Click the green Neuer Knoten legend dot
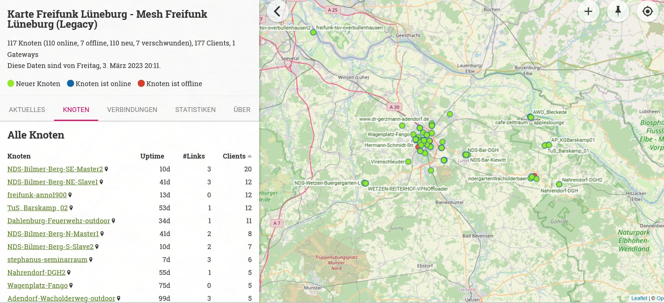The width and height of the screenshot is (664, 303). tap(11, 84)
